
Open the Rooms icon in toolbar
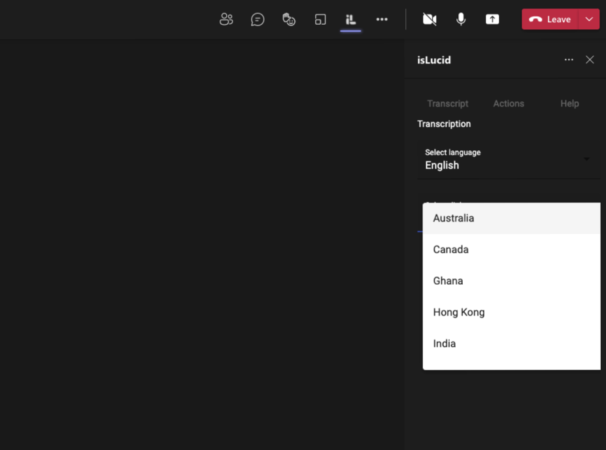(320, 20)
